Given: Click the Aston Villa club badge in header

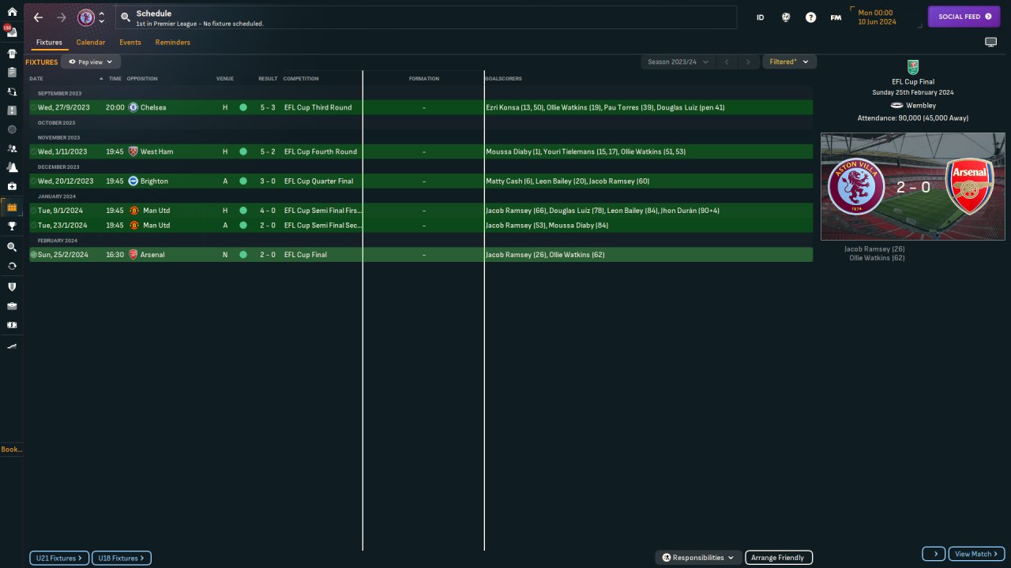Looking at the screenshot, I should [85, 17].
